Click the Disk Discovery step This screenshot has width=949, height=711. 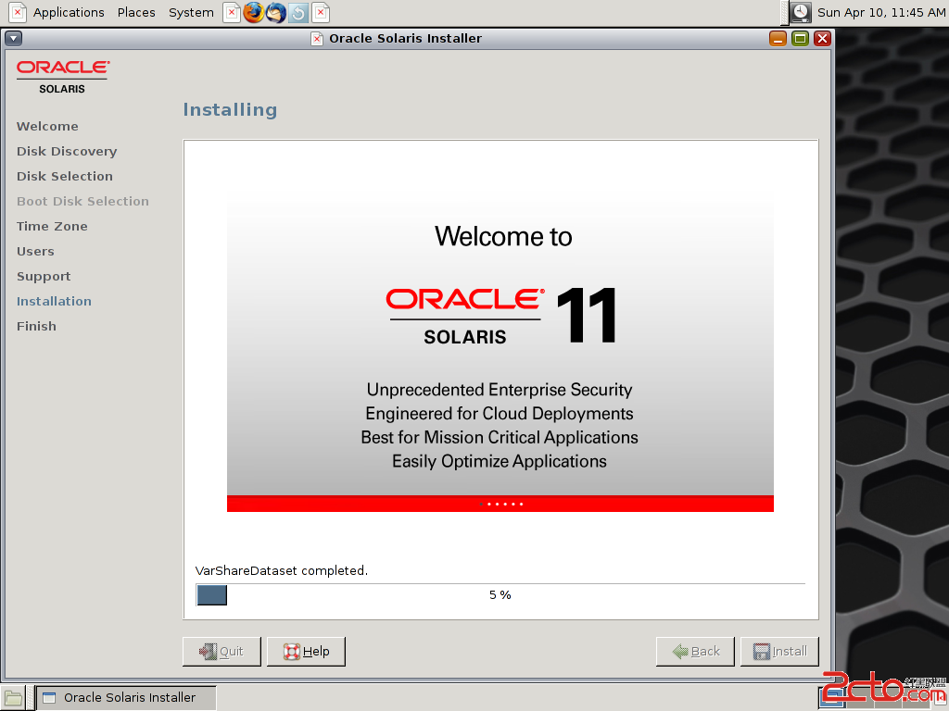click(67, 151)
